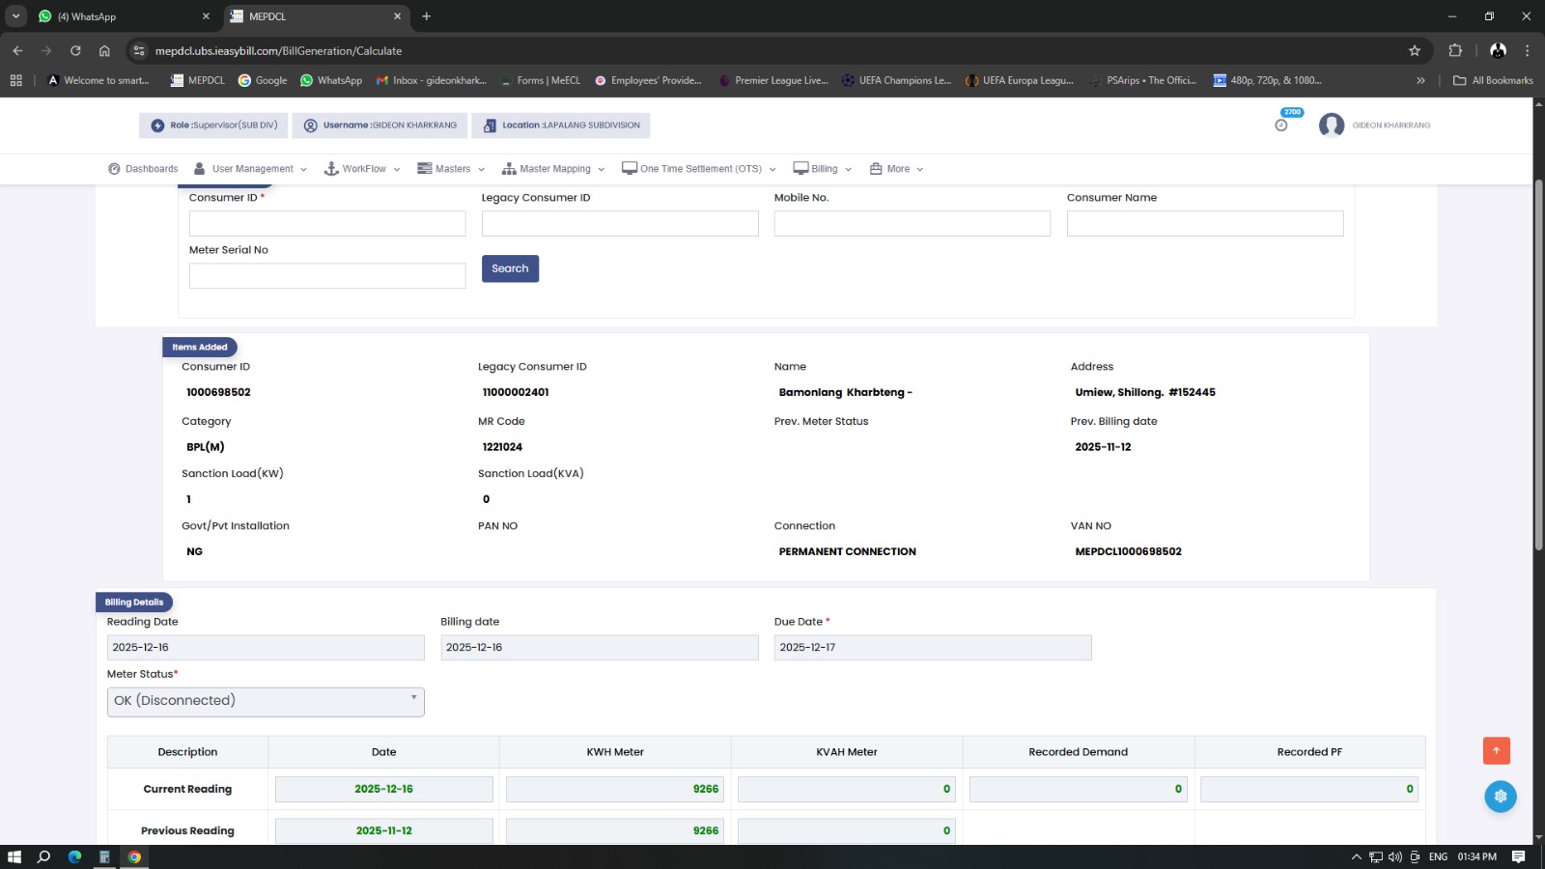
Task: Click the Consumer ID input field
Action: point(327,224)
